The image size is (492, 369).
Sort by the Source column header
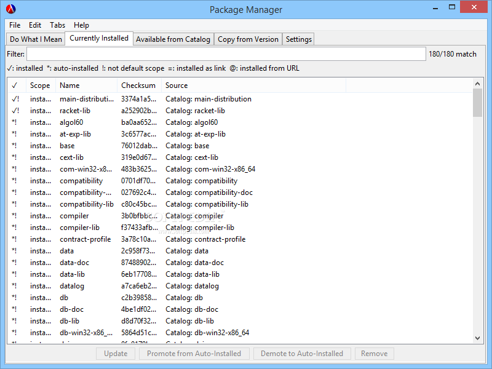point(253,85)
